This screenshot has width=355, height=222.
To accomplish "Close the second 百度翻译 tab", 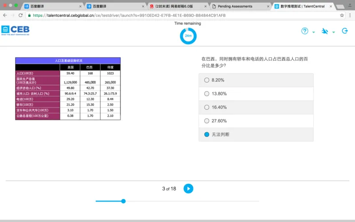I will pos(143,6).
